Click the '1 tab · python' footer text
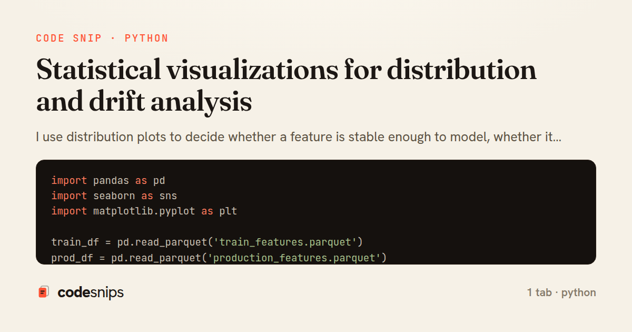The image size is (632, 332). 561,292
